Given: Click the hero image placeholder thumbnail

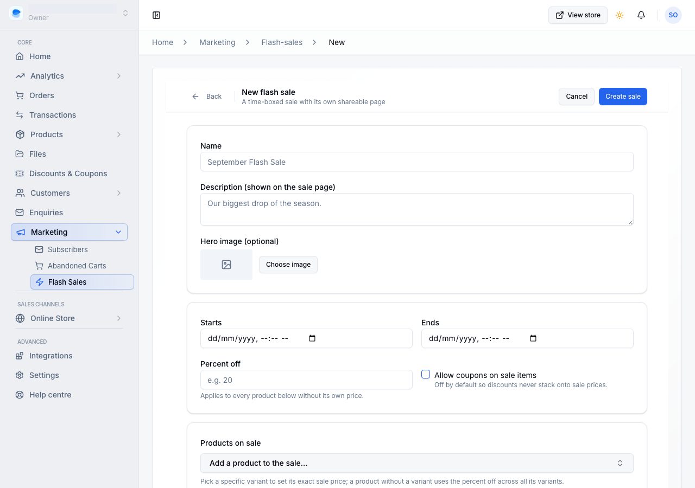Looking at the screenshot, I should click(x=226, y=265).
